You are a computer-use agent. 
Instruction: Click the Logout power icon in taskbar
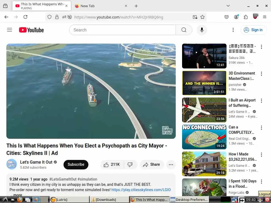pyautogui.click(x=267, y=200)
